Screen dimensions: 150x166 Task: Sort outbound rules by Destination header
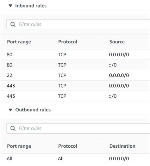122,146
